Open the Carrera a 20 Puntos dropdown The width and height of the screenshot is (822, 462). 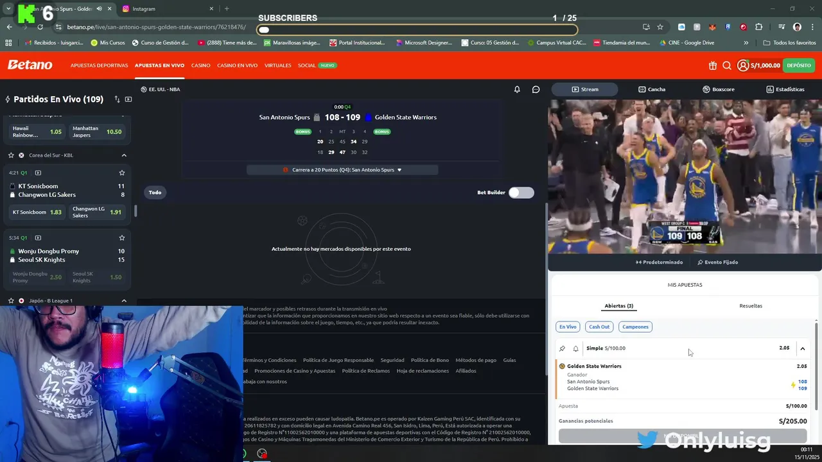point(342,170)
